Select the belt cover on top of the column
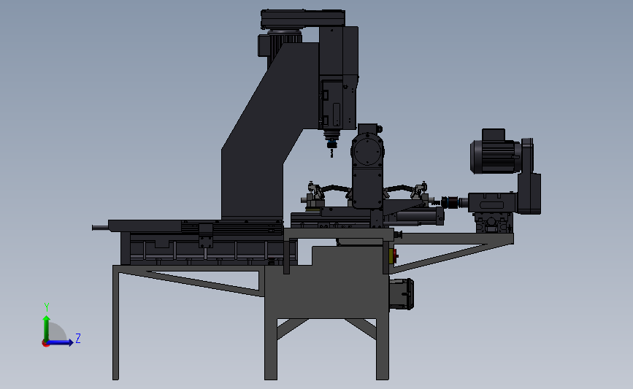 point(303,18)
